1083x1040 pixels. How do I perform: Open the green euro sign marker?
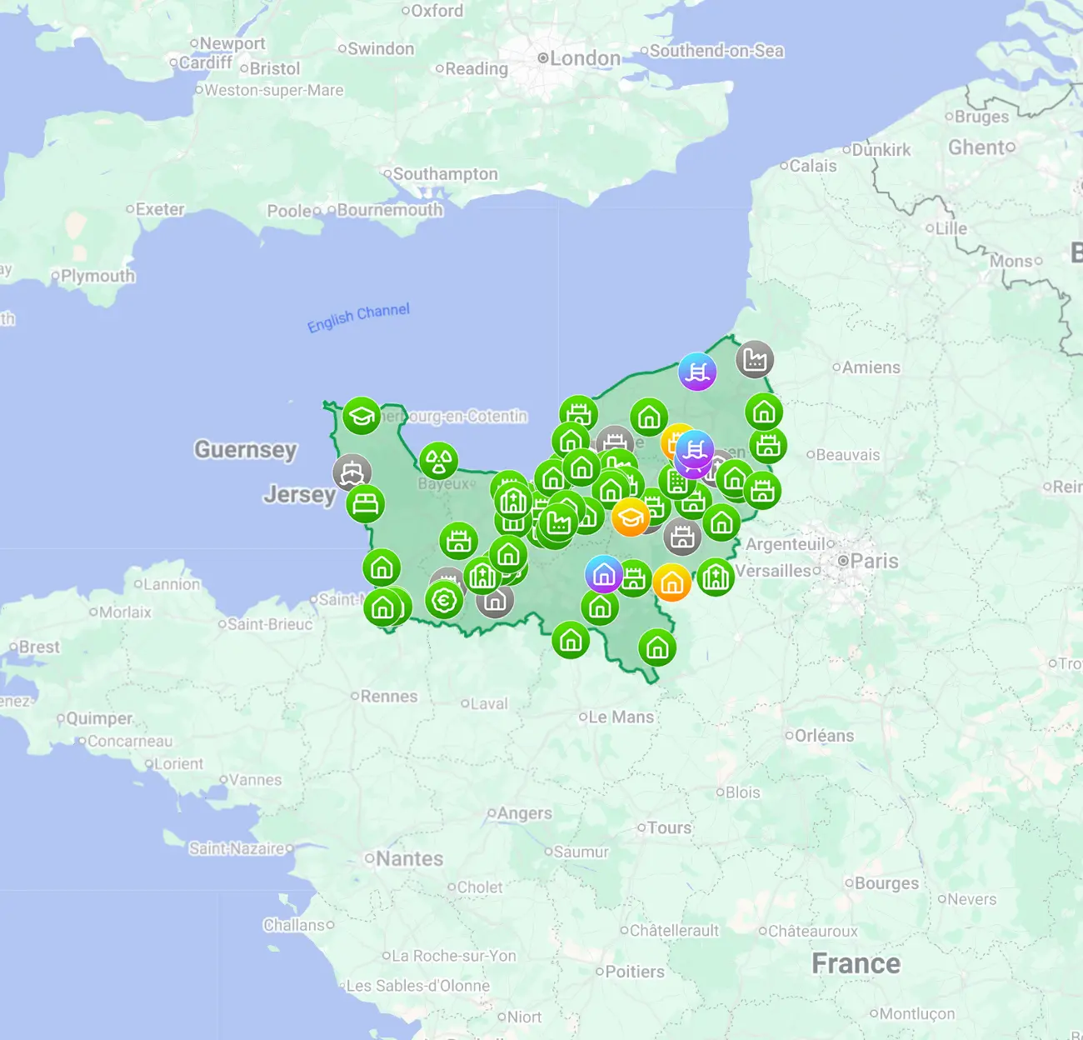point(444,599)
